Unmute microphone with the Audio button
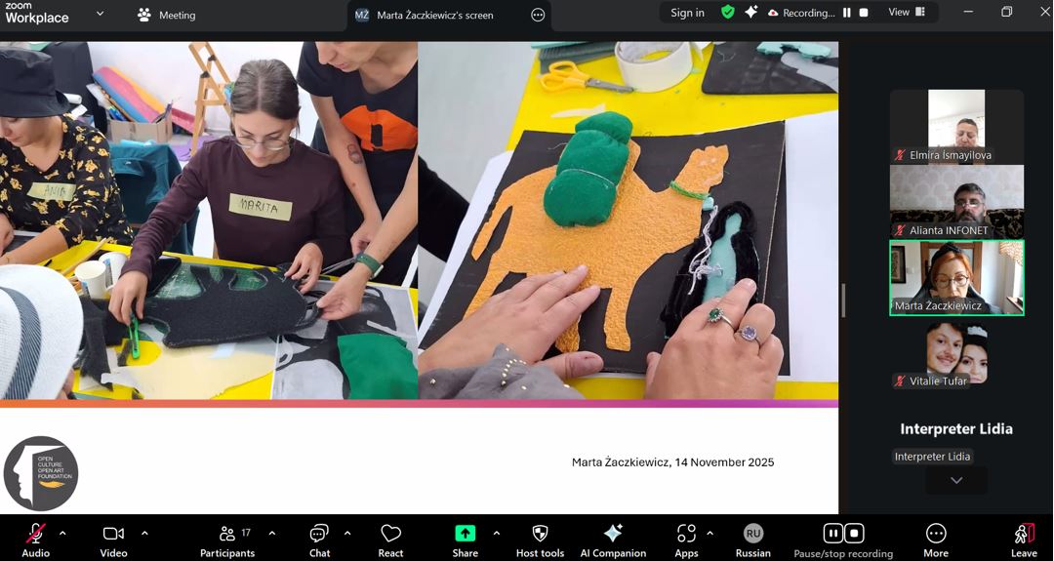The height and width of the screenshot is (561, 1054). (35, 534)
